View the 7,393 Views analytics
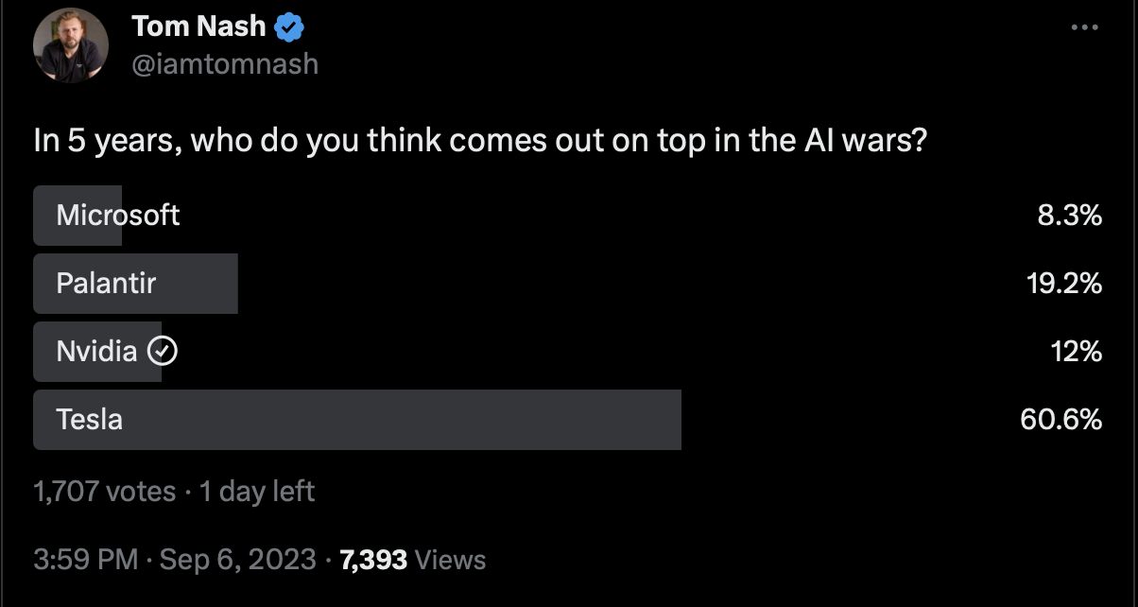Viewport: 1138px width, 607px height. tap(412, 560)
